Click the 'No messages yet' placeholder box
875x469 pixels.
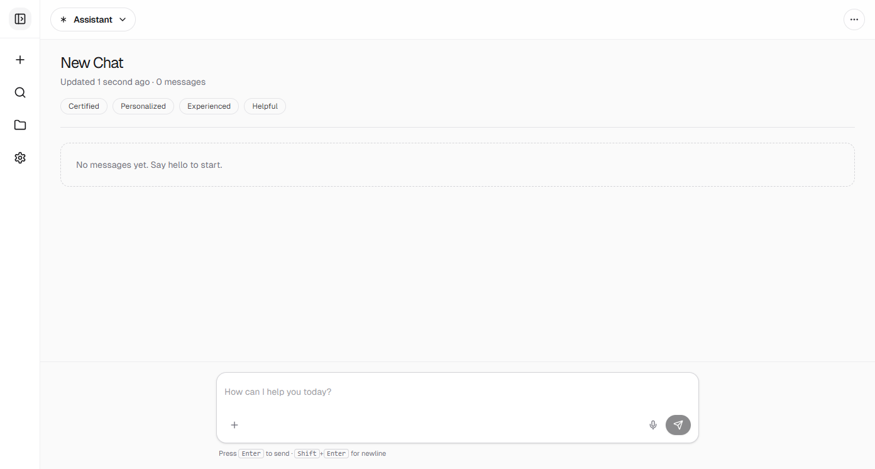(x=457, y=165)
